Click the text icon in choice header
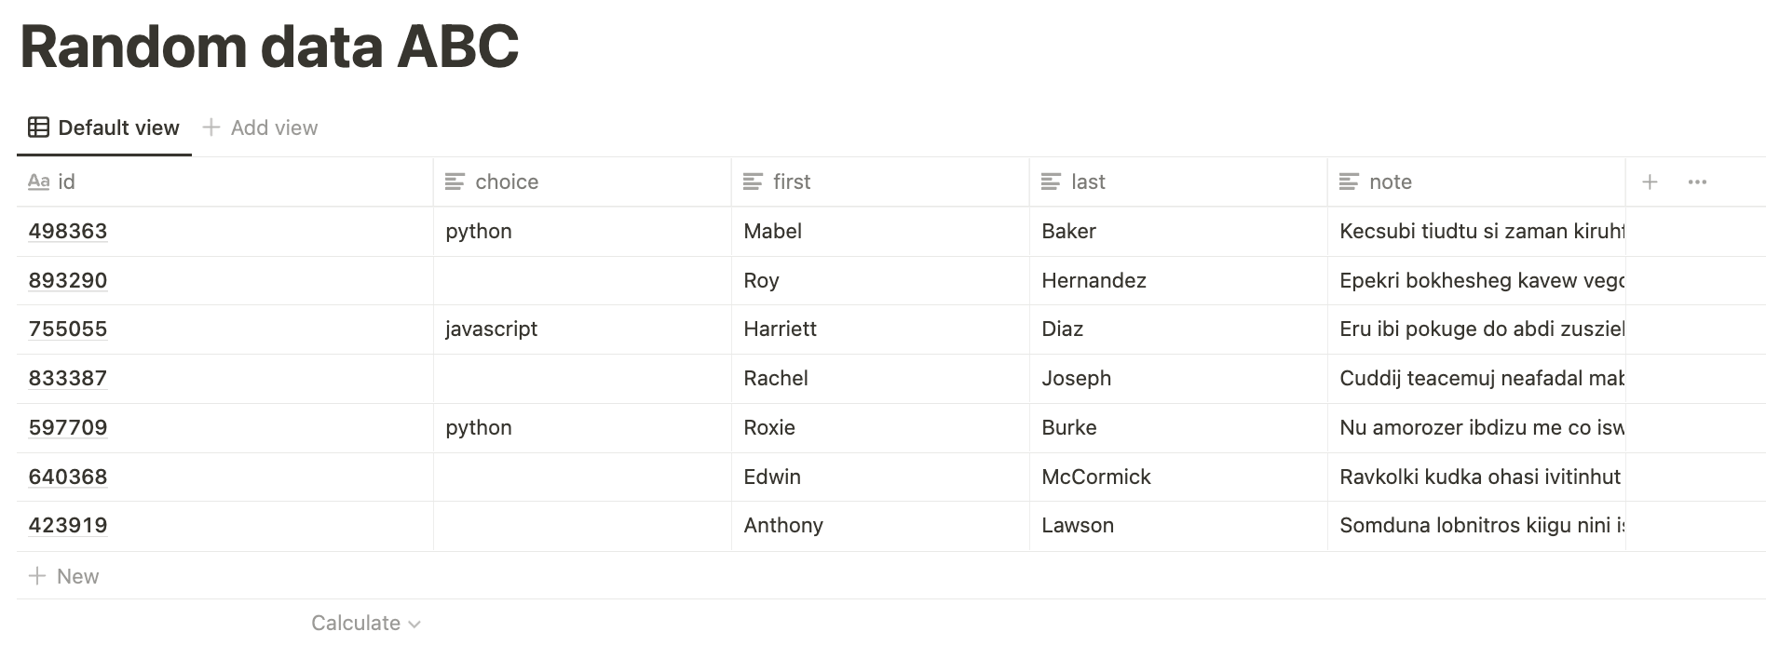This screenshot has height=672, width=1766. coord(455,181)
